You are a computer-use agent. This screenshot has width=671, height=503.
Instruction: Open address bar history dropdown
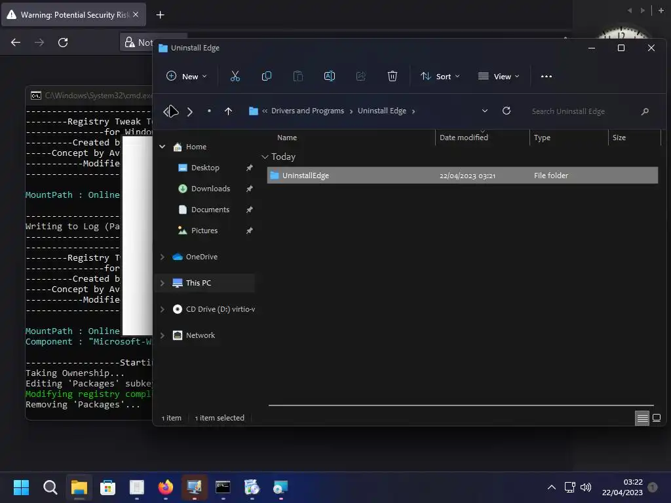tap(484, 111)
